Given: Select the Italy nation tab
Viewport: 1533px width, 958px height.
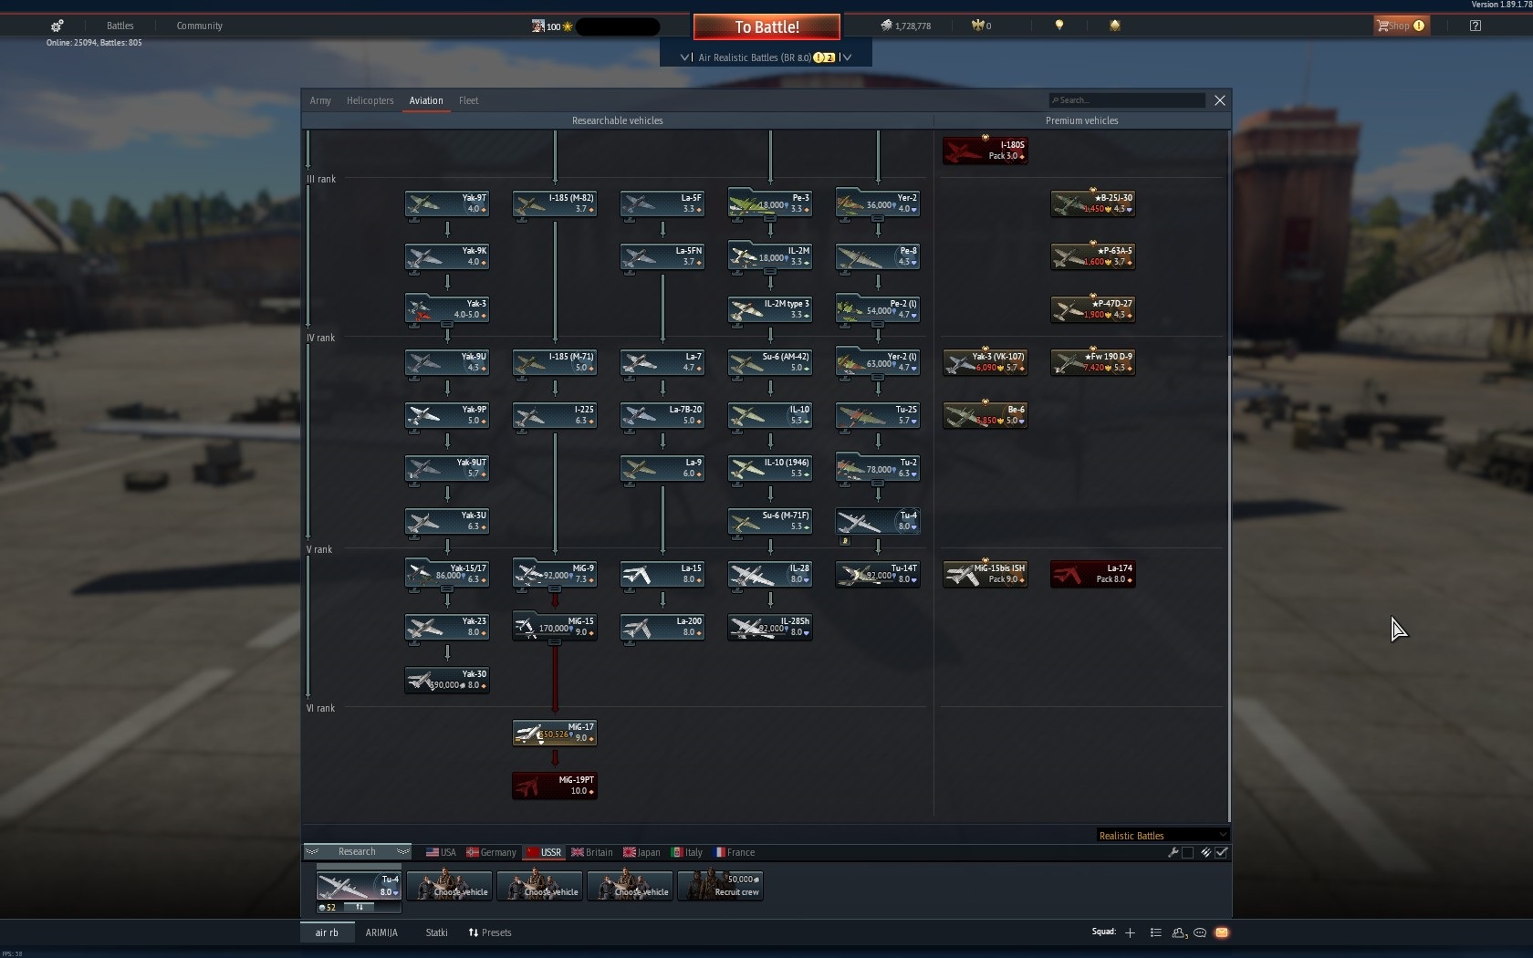Looking at the screenshot, I should (x=687, y=852).
